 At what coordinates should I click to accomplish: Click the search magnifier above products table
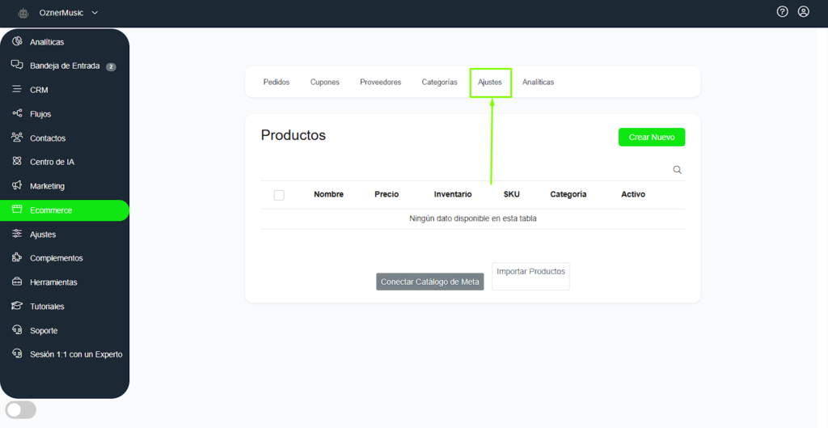click(x=678, y=170)
